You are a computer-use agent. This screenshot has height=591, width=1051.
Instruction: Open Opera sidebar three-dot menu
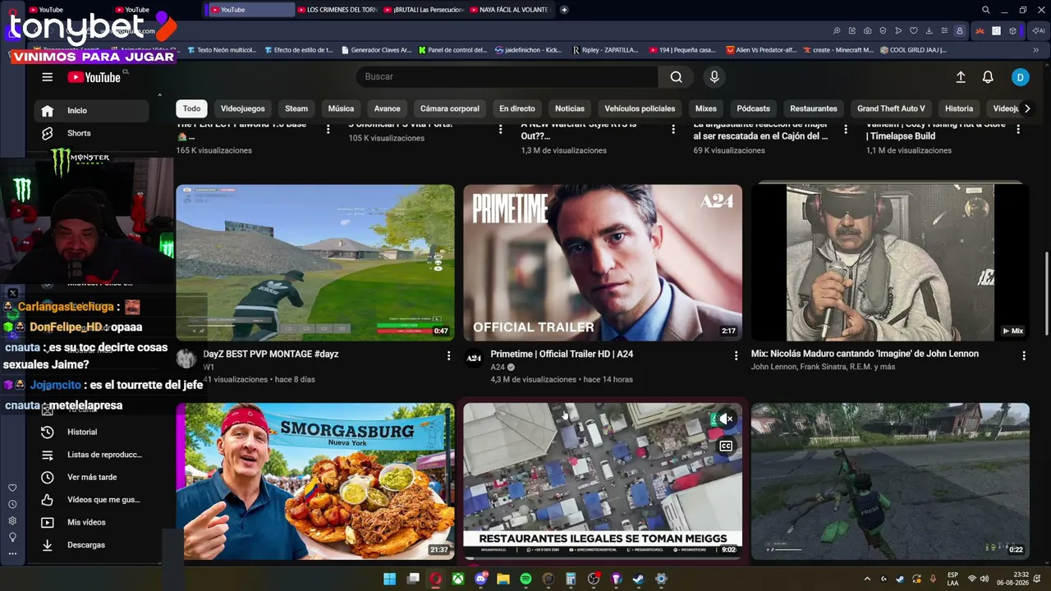pos(12,553)
